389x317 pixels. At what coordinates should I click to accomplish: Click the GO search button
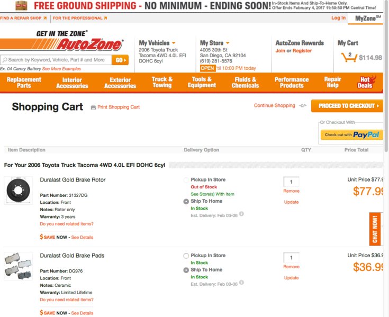120,60
